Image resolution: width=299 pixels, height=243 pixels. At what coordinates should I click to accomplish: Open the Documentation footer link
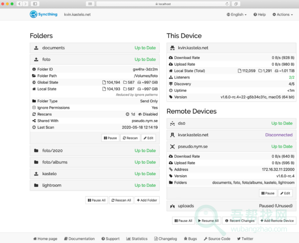coord(79,239)
